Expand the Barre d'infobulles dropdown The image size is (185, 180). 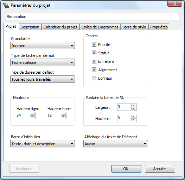(x=43, y=144)
